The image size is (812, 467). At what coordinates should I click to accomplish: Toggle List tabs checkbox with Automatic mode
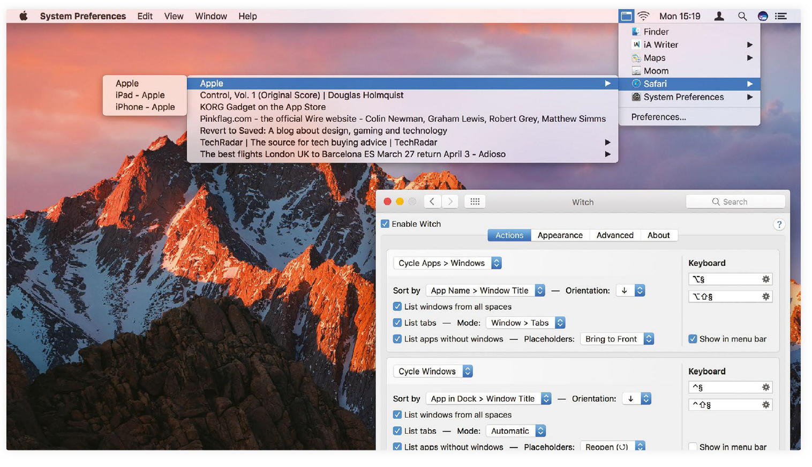397,431
